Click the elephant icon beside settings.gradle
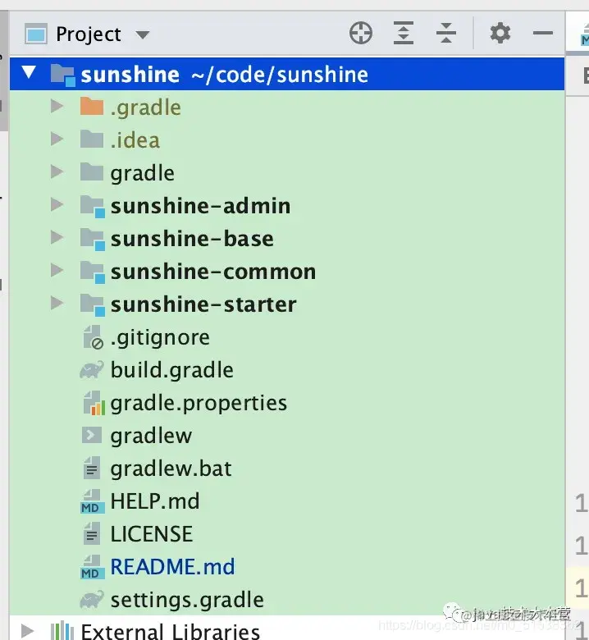This screenshot has height=640, width=589. click(92, 600)
